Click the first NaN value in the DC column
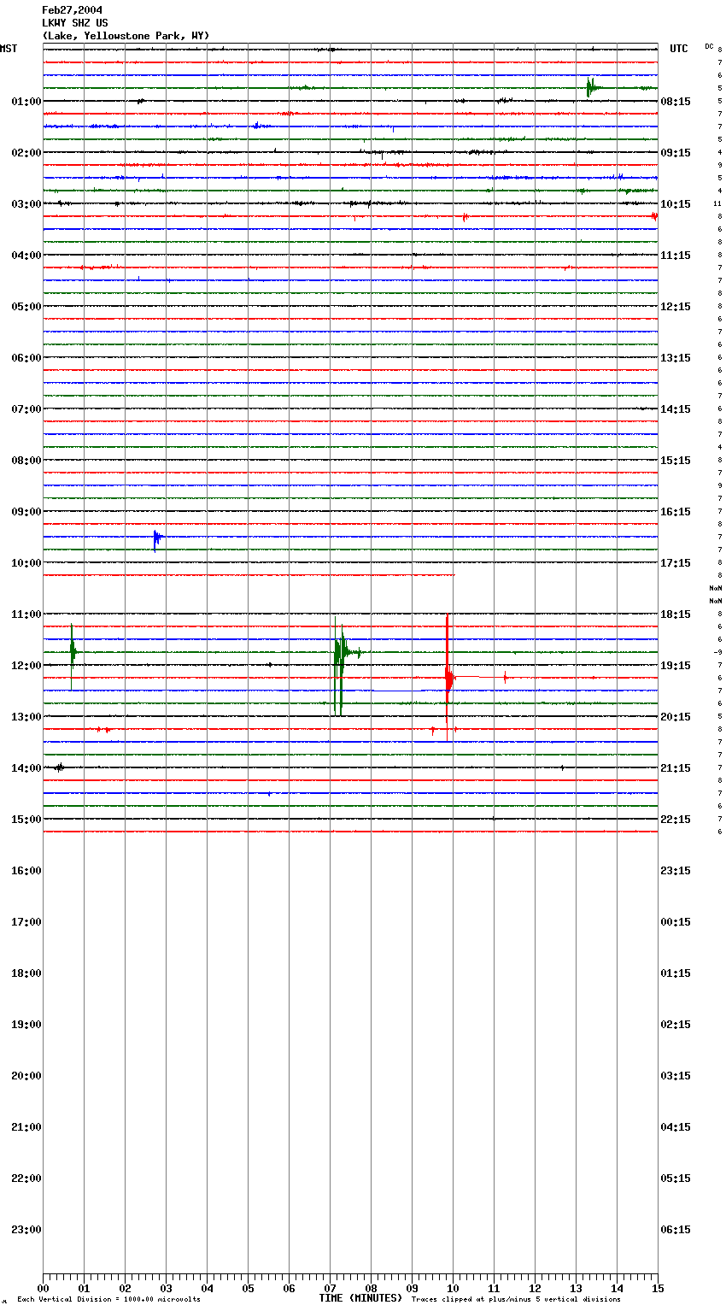 tap(716, 588)
